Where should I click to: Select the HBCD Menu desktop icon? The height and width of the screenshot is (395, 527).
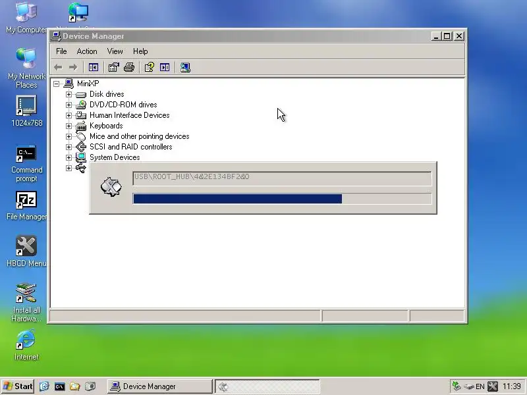pos(26,251)
